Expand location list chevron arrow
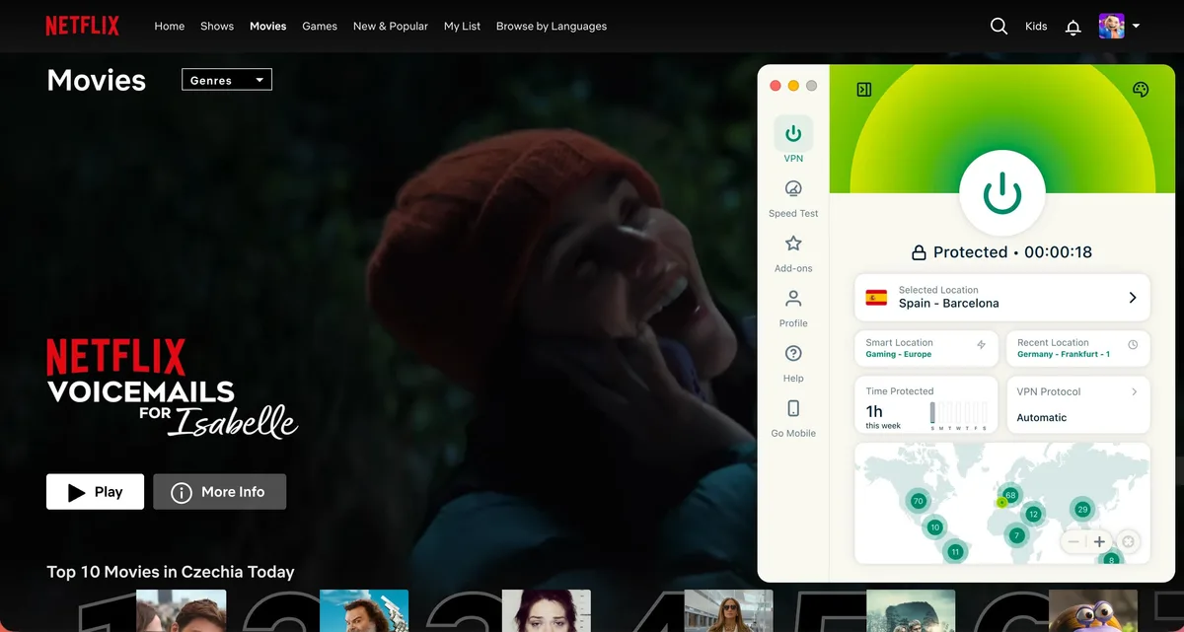 tap(1133, 298)
